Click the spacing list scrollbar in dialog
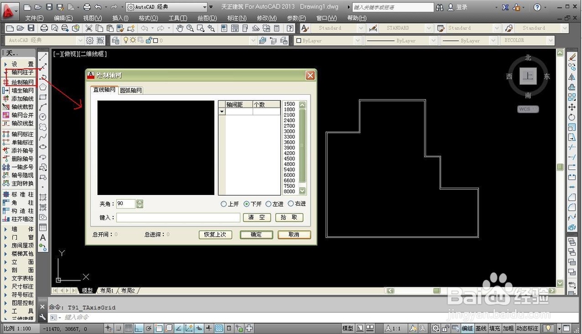The width and height of the screenshot is (582, 334). click(302, 148)
